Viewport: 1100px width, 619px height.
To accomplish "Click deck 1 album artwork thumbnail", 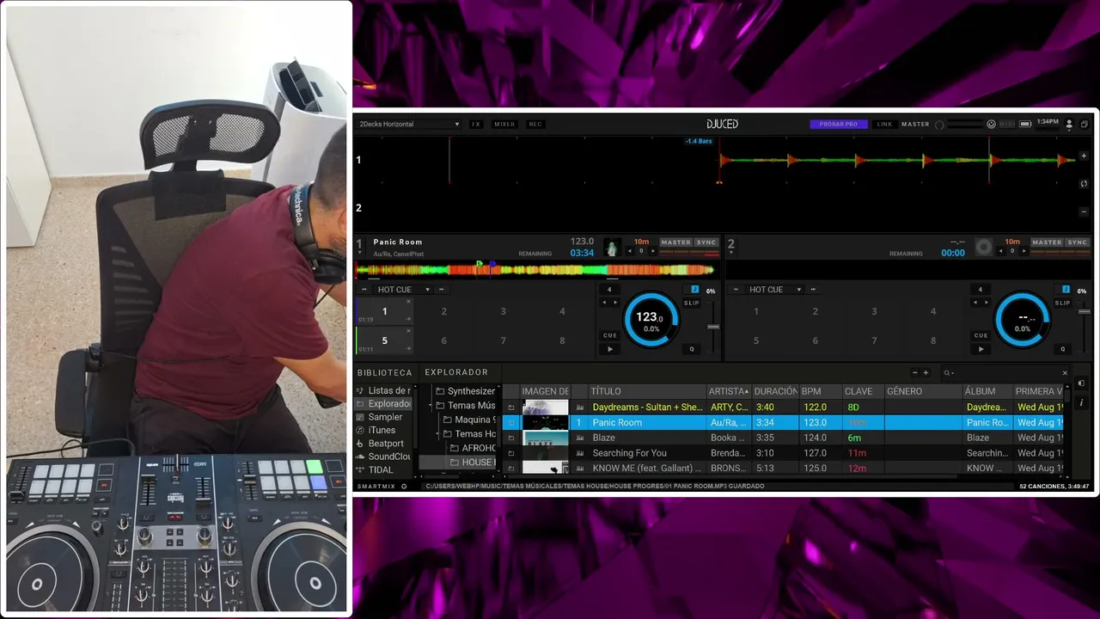I will (612, 248).
